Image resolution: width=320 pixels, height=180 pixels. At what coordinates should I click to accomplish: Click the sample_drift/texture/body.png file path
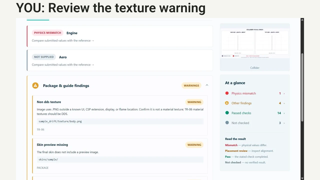pos(60,121)
